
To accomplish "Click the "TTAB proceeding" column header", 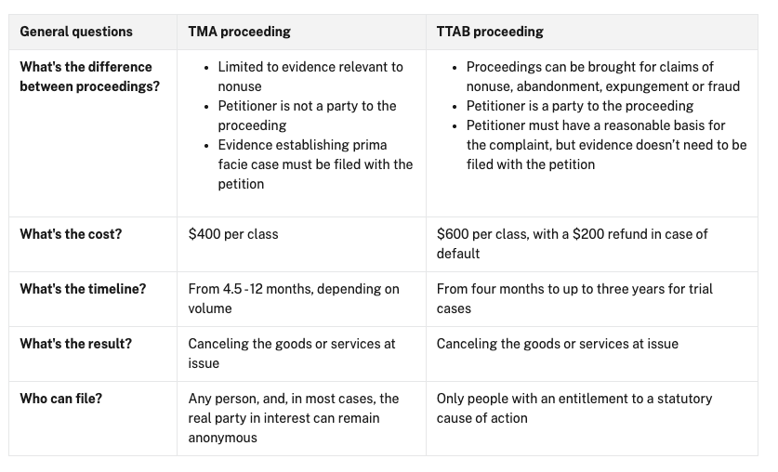I will pos(490,32).
